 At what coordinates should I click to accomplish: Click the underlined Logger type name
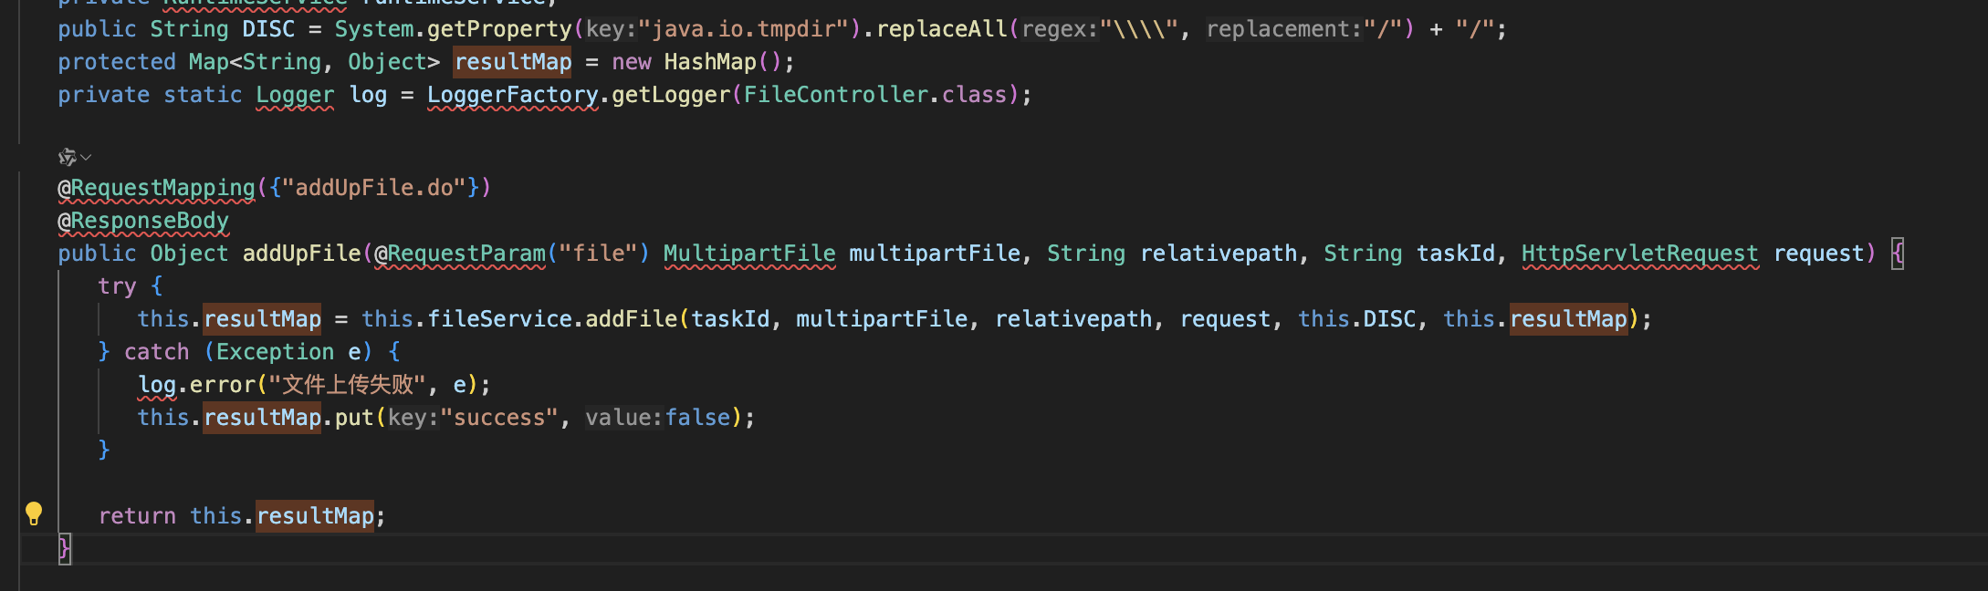point(294,95)
